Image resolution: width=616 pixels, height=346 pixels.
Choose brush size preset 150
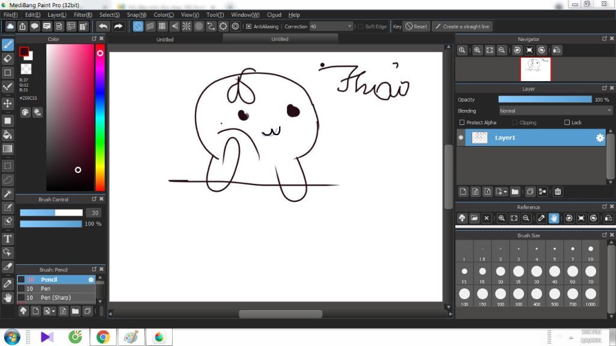pos(482,297)
